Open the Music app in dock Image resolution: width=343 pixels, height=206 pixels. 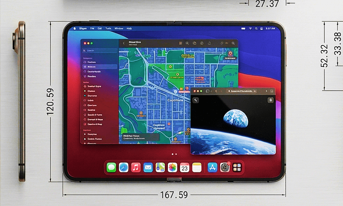coord(136,168)
